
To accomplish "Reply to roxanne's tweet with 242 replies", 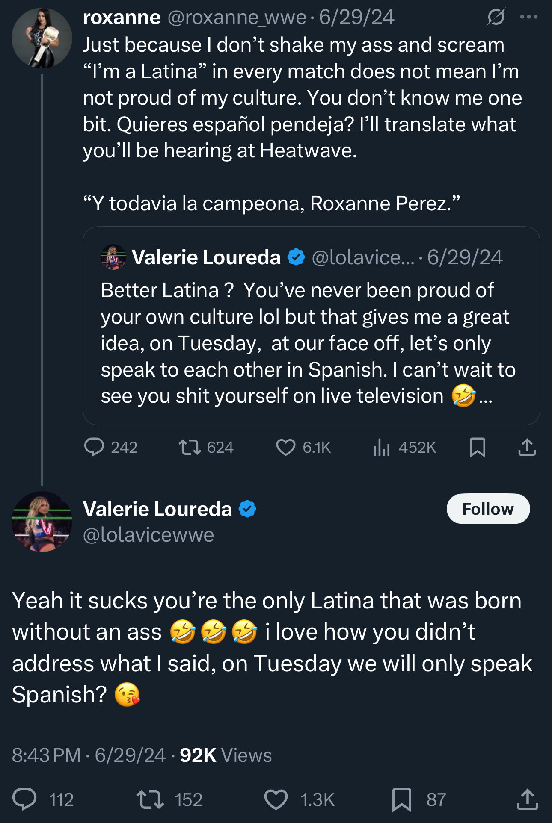I will pos(94,447).
